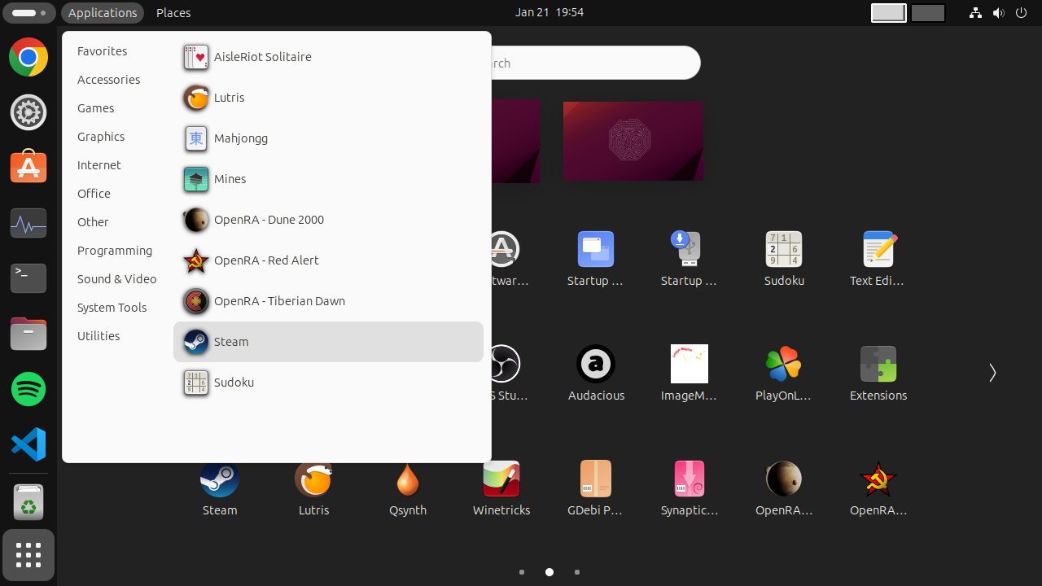Select the Graphics category
1042x586 pixels.
coord(101,137)
